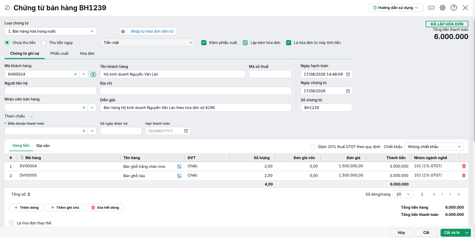Click the help question mark icon
Screen dimensions: 475x238
pos(454,8)
